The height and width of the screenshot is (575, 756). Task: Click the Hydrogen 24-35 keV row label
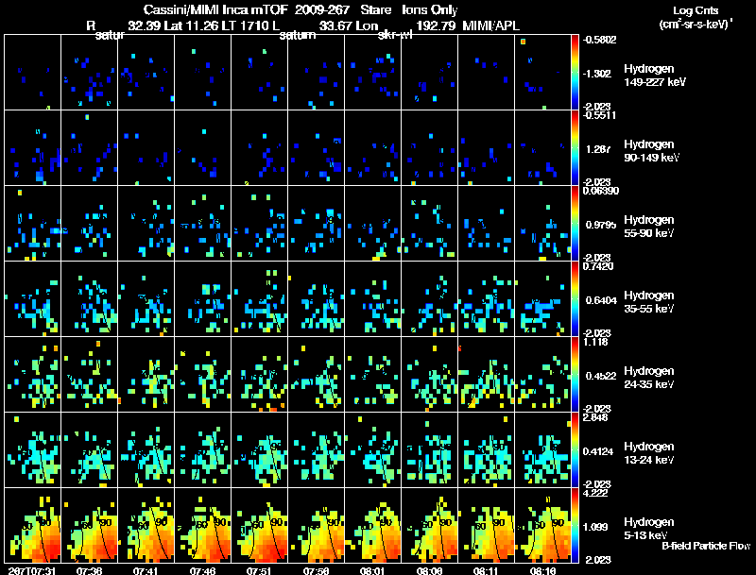click(648, 378)
